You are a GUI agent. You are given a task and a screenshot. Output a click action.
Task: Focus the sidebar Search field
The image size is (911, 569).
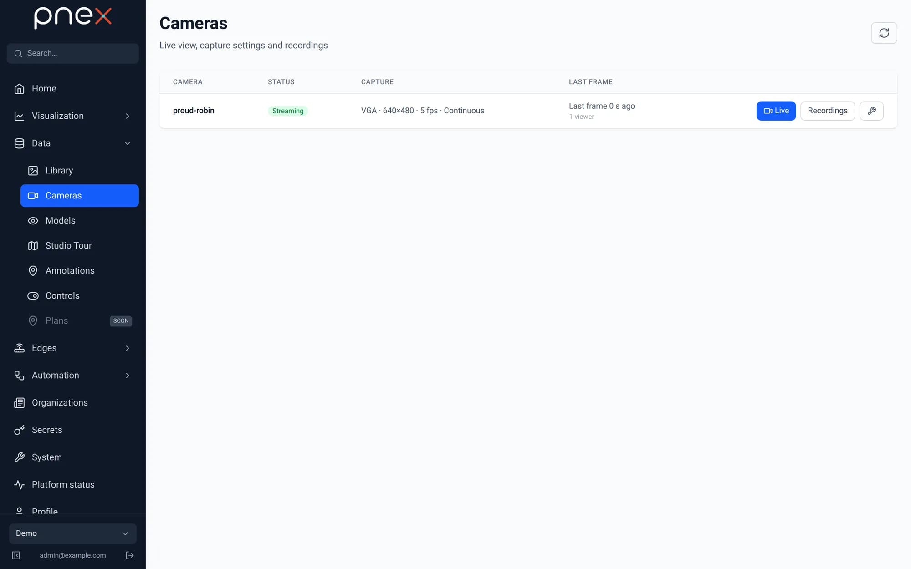73,53
